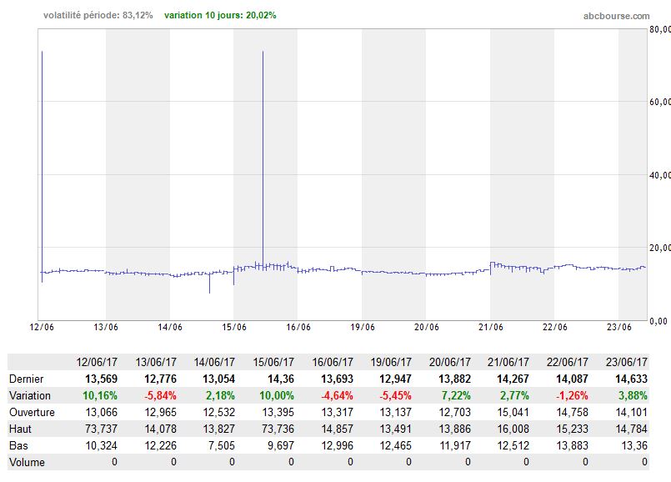
Task: Select Haut value 73,736
Action: pos(278,429)
